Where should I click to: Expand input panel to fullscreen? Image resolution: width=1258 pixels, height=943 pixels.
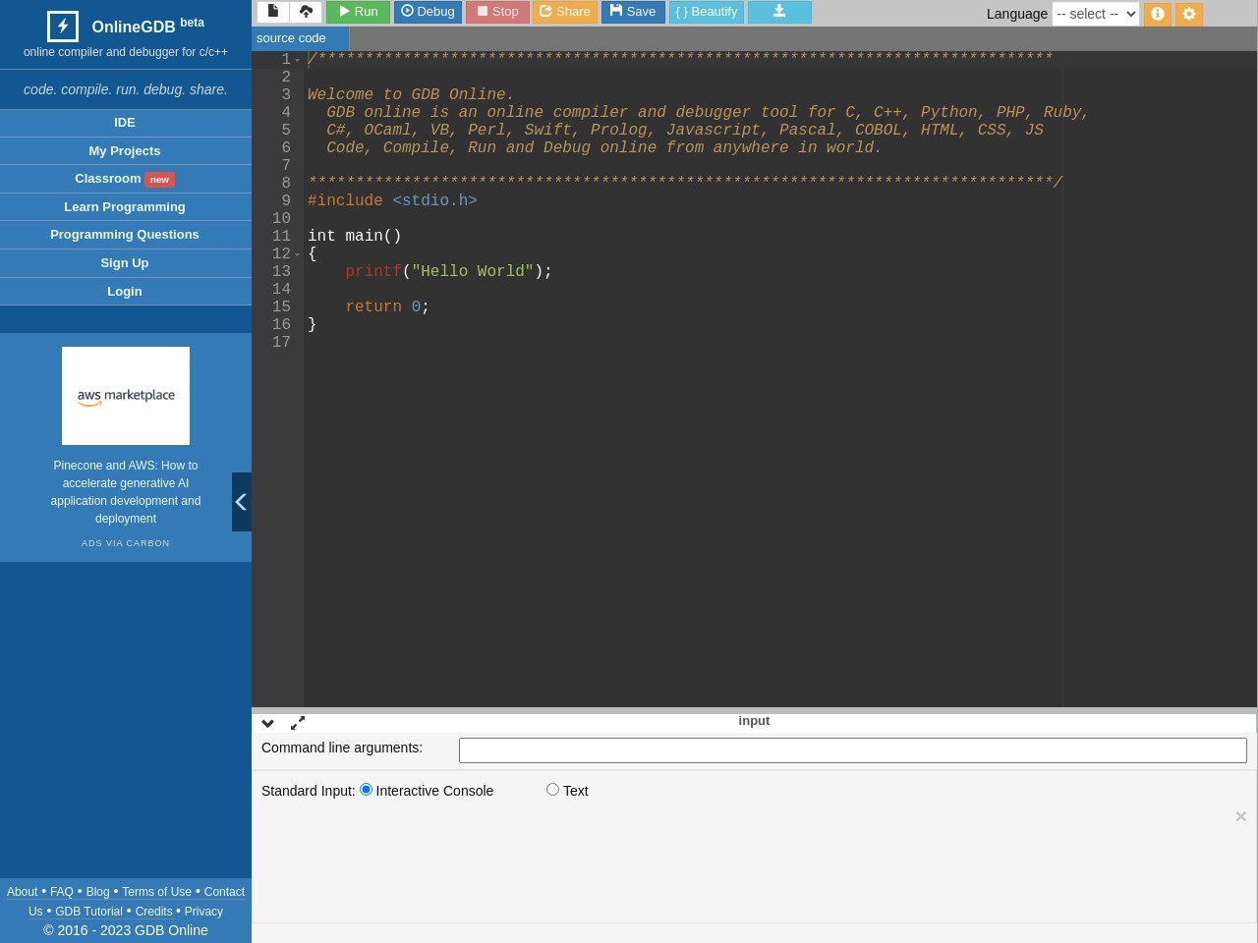pyautogui.click(x=298, y=723)
